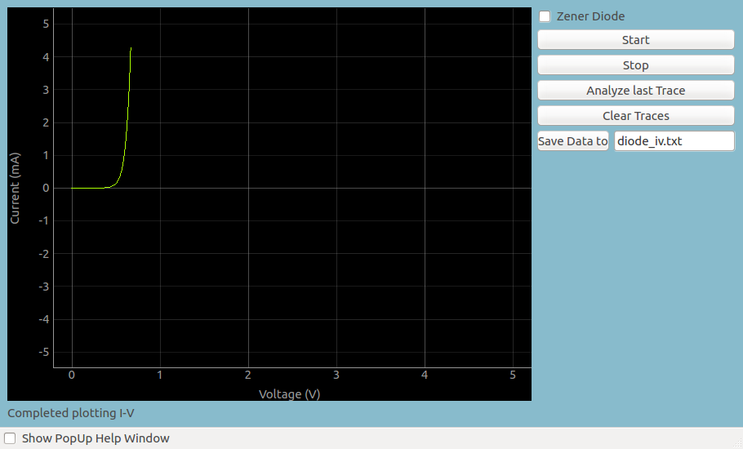Click the 2 tick on Current axis
The height and width of the screenshot is (449, 743).
(x=46, y=122)
